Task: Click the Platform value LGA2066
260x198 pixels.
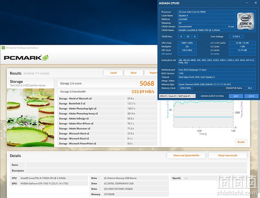Action: [207, 19]
